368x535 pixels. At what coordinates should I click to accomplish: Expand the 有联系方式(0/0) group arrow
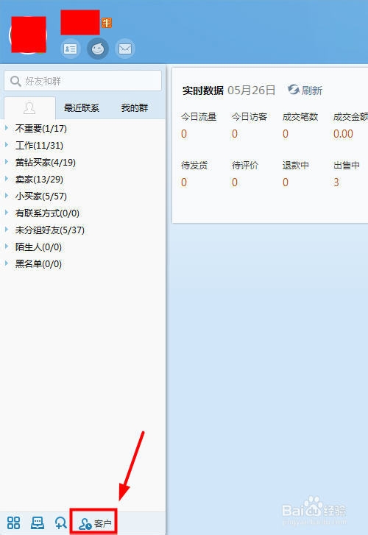click(x=7, y=213)
